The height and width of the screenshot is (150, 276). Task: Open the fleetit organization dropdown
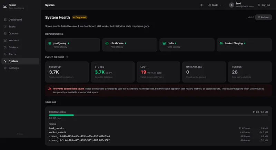(215, 5)
